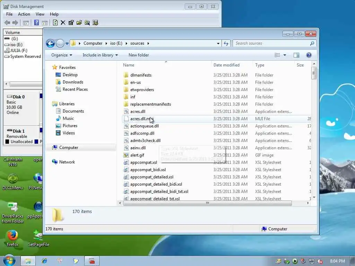Click the vertical scrollbar thumb in Explorer file list
This screenshot has height=266, width=355.
pyautogui.click(x=314, y=73)
